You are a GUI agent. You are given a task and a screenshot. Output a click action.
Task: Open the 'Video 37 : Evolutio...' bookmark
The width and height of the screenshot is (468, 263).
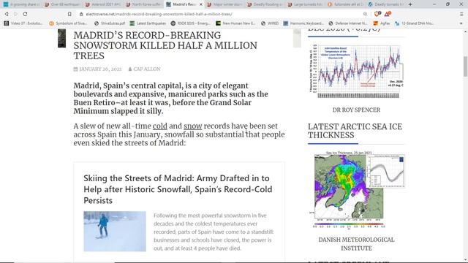tap(23, 23)
